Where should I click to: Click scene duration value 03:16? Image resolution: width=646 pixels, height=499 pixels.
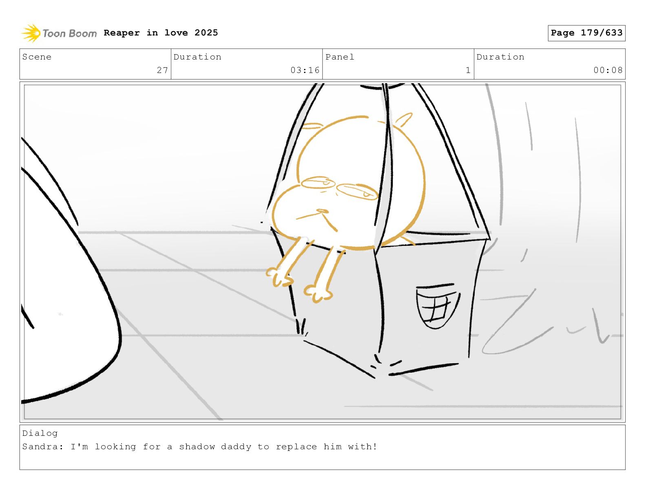coord(305,70)
